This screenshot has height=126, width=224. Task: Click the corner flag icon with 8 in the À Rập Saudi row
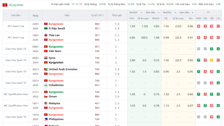tap(116, 29)
